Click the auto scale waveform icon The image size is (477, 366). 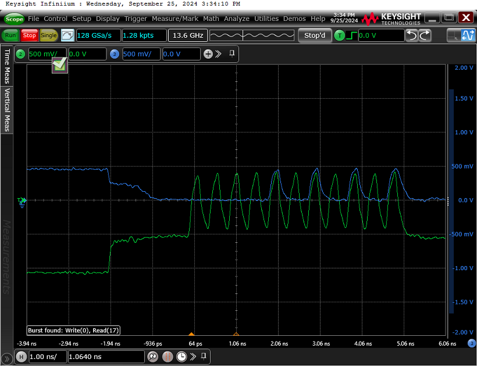pyautogui.click(x=67, y=35)
